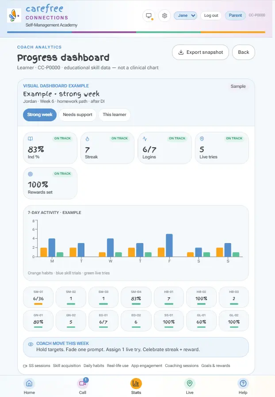
Task: Click the Export snapshot button
Action: (200, 52)
